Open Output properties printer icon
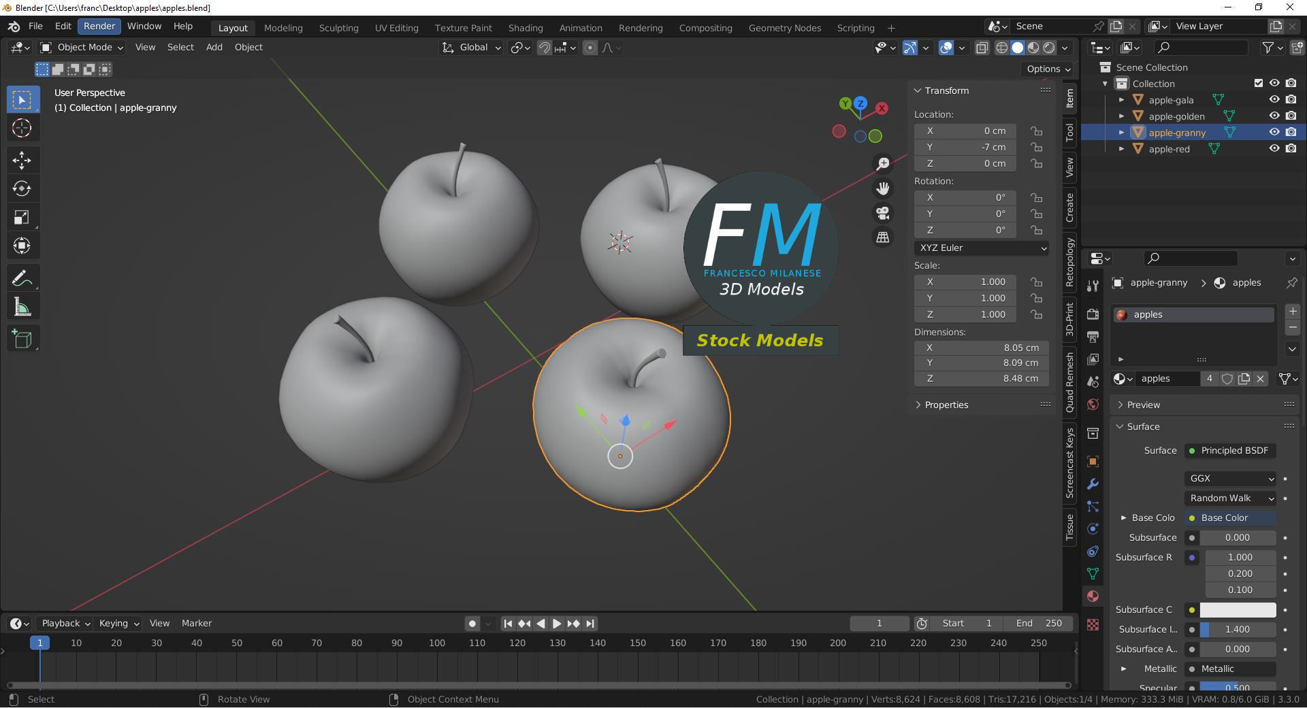The height and width of the screenshot is (708, 1307). click(x=1093, y=337)
